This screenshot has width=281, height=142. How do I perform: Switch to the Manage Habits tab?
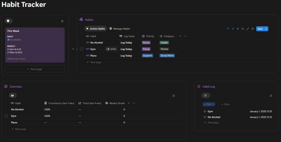[120, 29]
